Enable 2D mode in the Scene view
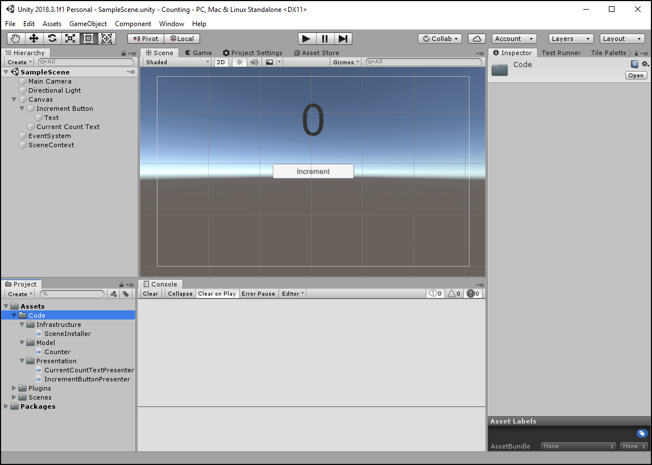Viewport: 652px width, 465px height. click(x=221, y=62)
